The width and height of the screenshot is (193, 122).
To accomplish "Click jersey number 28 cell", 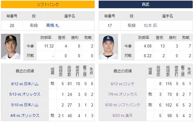I will pyautogui.click(x=12, y=26).
